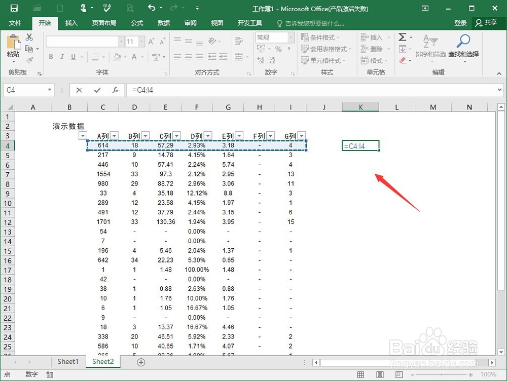Toggle bold formatting
Screen dimensions: 507x381
51,57
